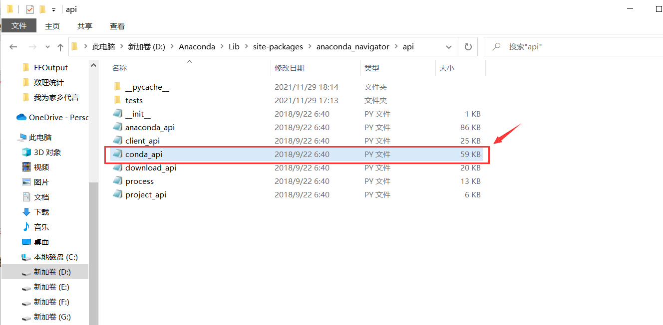
Task: Select the conda_api file icon
Action: 117,154
